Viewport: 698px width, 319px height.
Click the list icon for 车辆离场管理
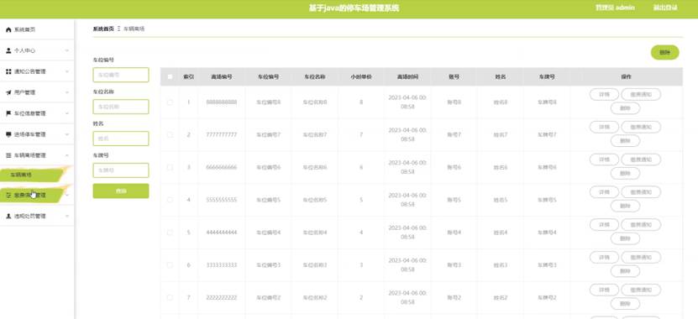tap(8, 155)
